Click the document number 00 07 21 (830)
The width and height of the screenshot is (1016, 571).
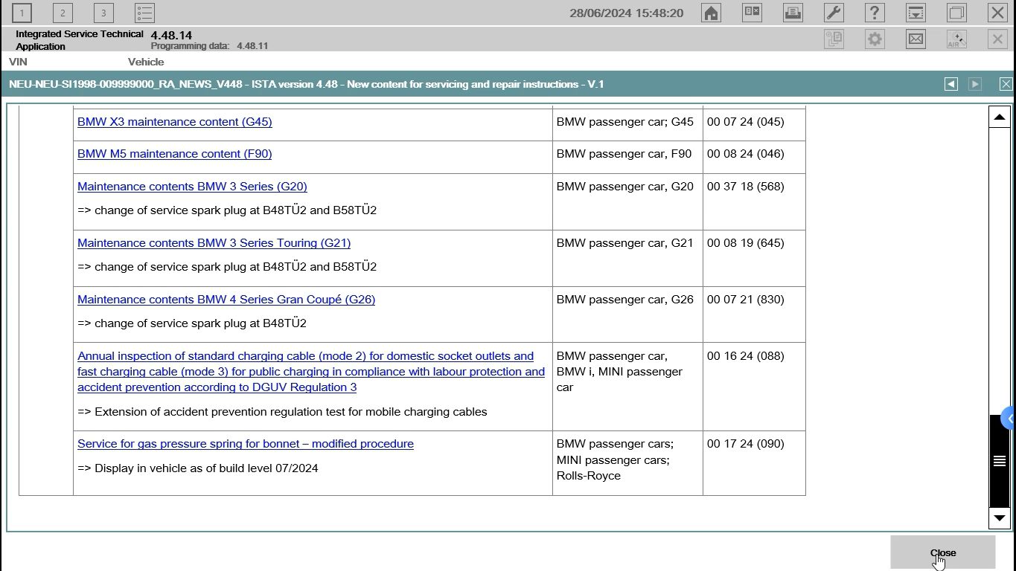pos(745,300)
